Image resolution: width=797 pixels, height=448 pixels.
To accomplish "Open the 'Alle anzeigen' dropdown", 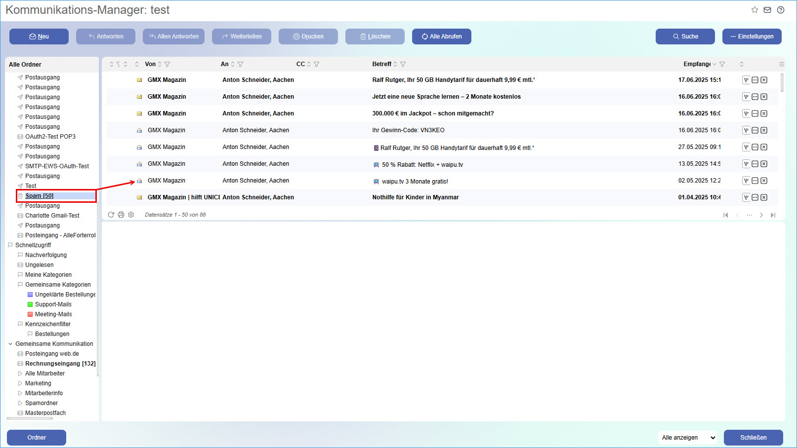I will (x=688, y=438).
